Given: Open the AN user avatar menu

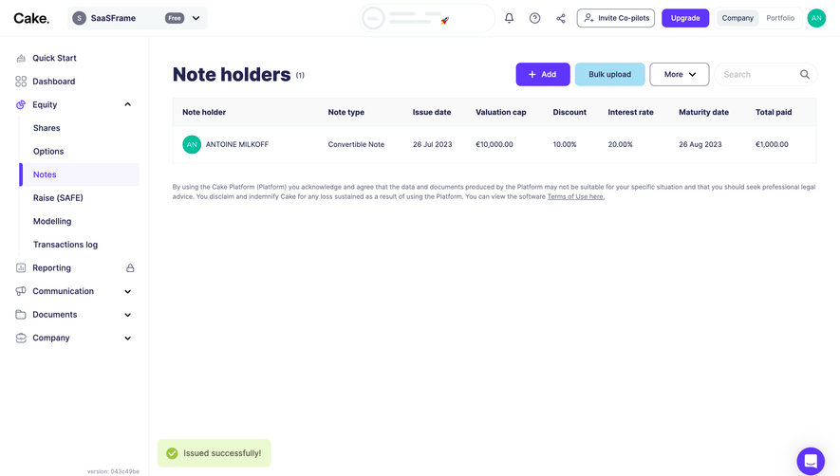Looking at the screenshot, I should 816,18.
